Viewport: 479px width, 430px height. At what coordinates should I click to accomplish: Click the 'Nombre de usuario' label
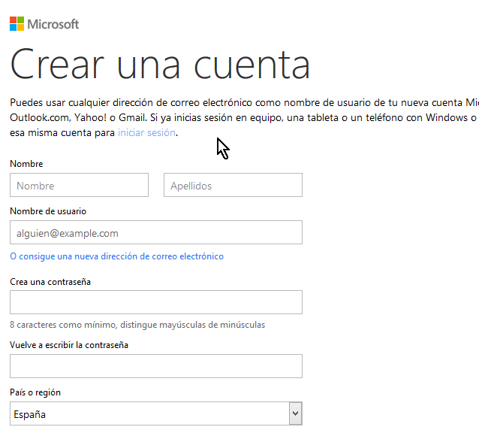point(48,211)
